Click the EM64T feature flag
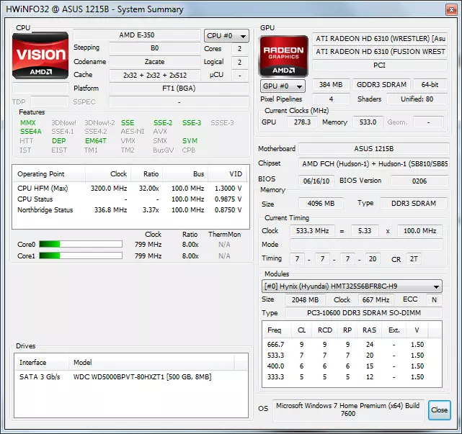This screenshot has height=434, width=462. point(95,140)
